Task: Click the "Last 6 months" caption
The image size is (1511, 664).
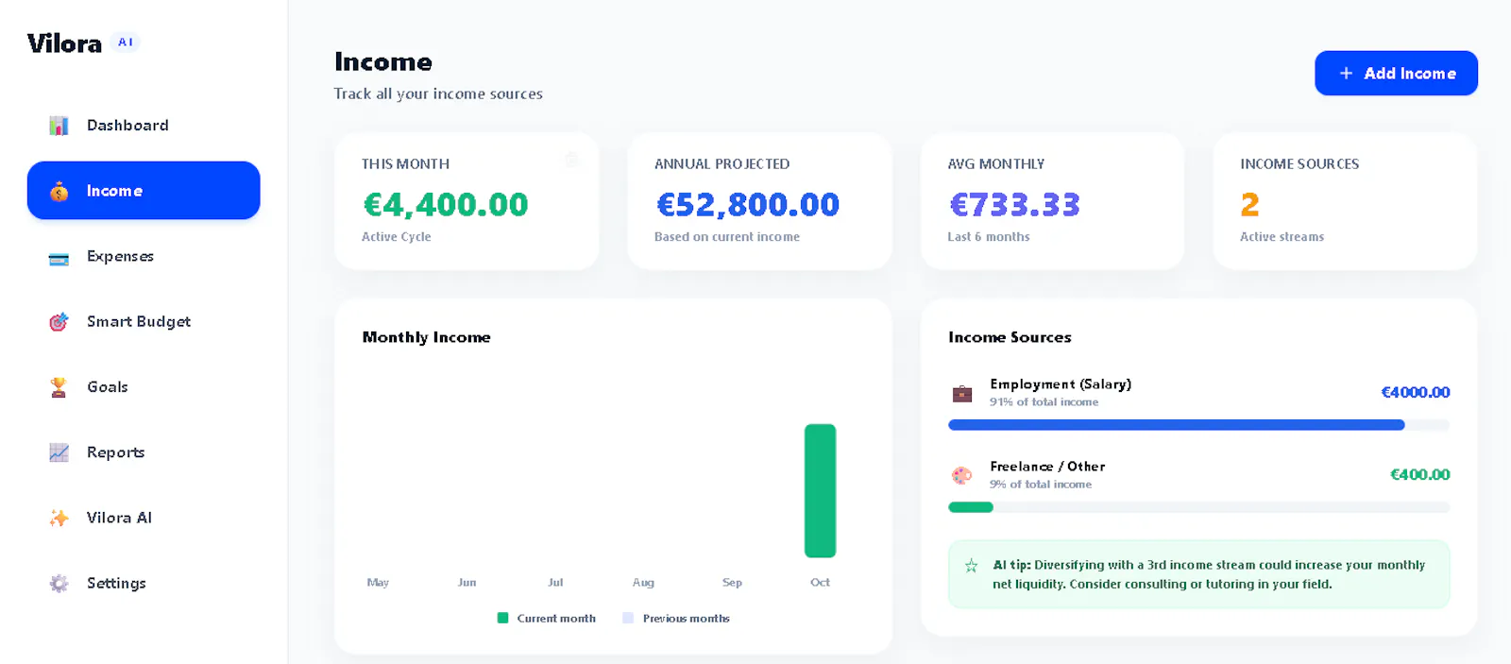Action: click(989, 237)
